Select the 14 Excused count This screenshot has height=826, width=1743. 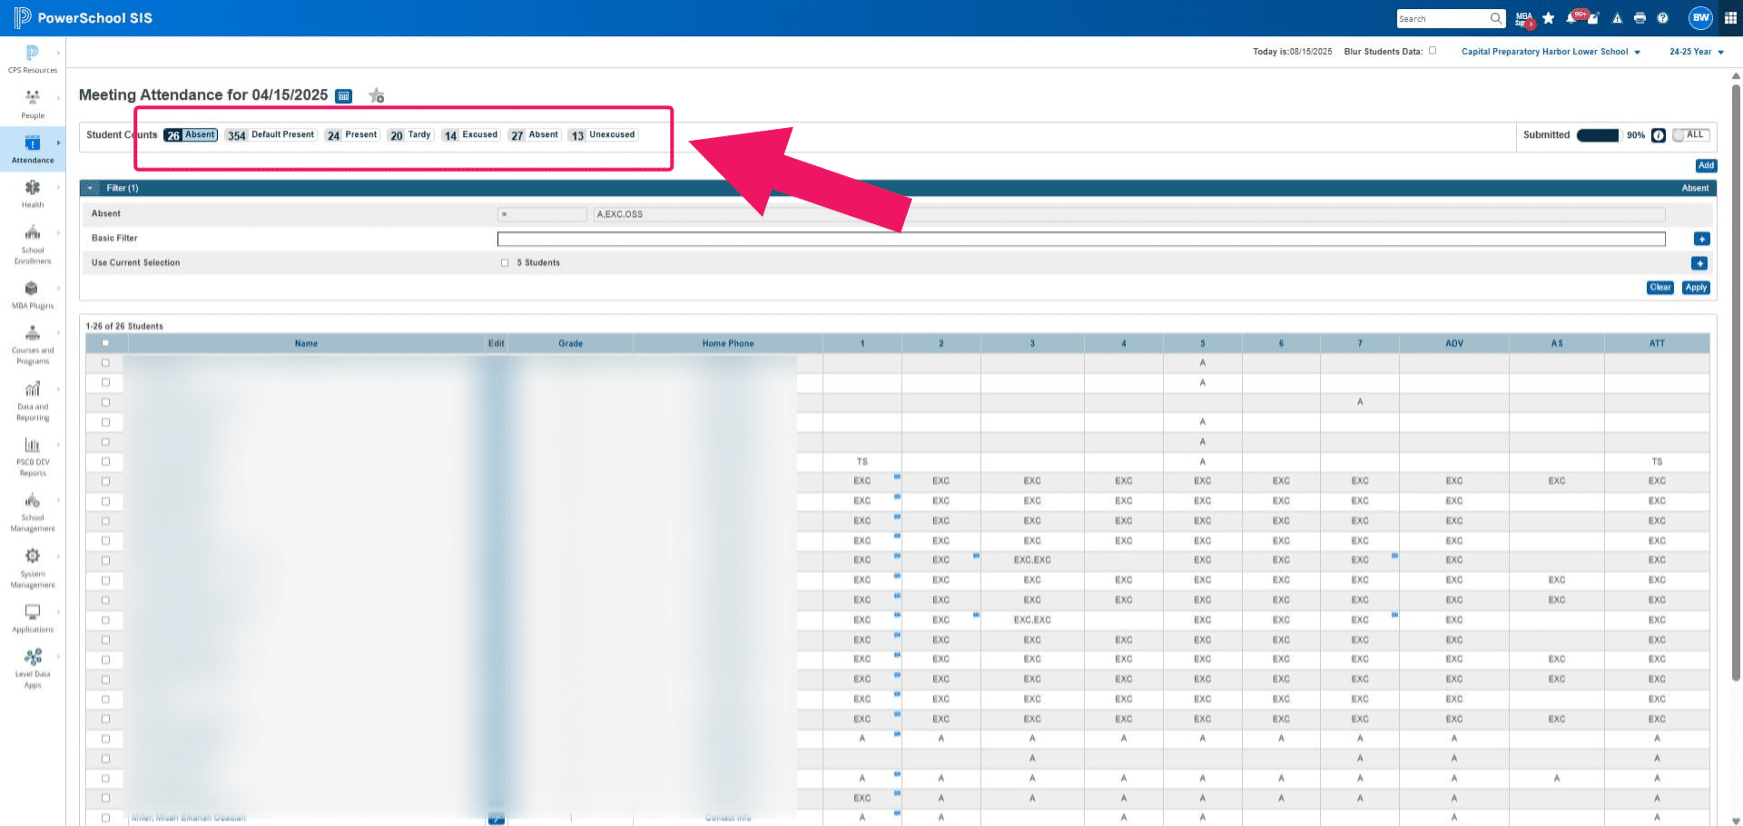tap(471, 135)
